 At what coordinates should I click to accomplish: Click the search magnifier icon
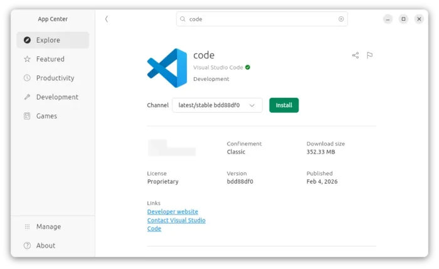(x=183, y=19)
